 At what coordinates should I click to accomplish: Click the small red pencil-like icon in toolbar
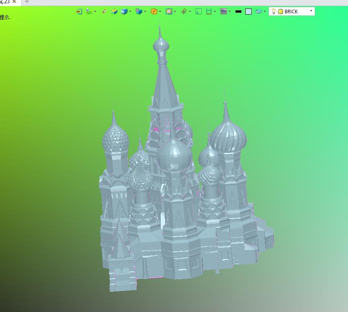point(104,11)
